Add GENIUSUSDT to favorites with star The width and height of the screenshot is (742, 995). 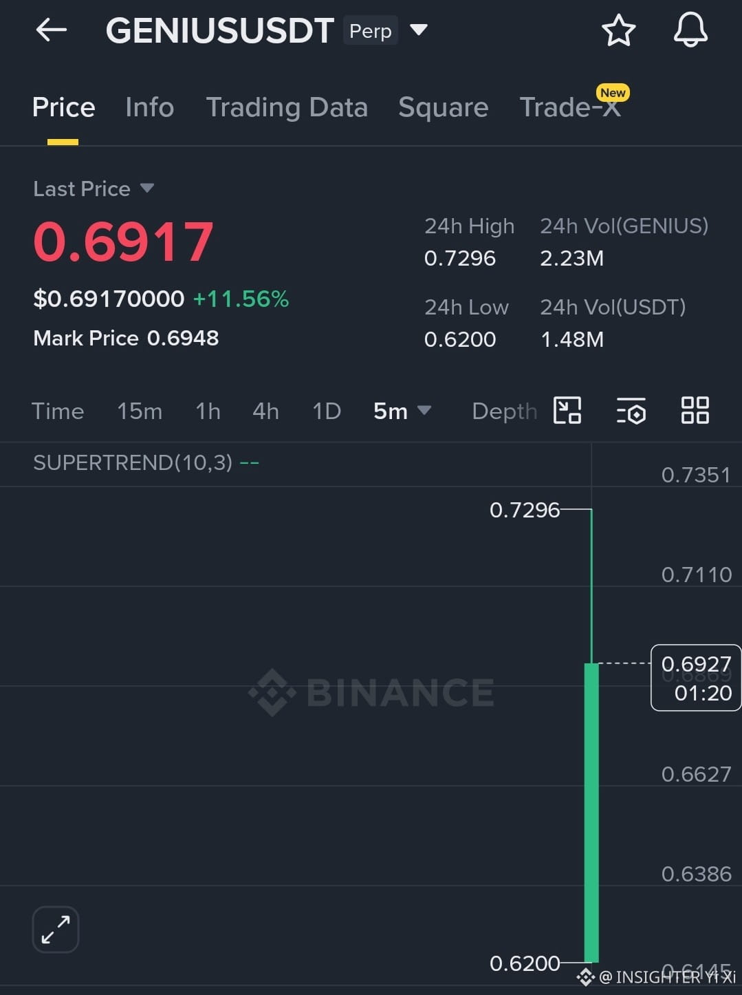click(x=618, y=30)
